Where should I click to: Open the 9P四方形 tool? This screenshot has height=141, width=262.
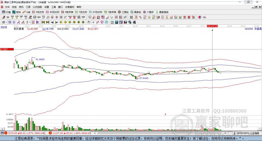53,12
